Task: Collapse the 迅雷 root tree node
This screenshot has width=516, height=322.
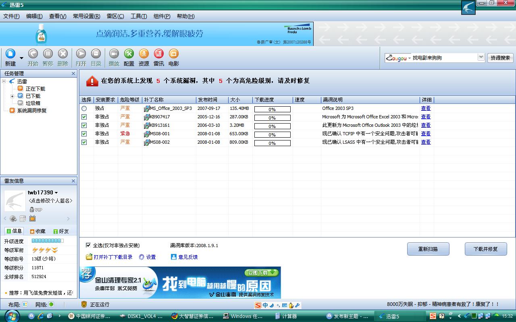Action: [4, 81]
